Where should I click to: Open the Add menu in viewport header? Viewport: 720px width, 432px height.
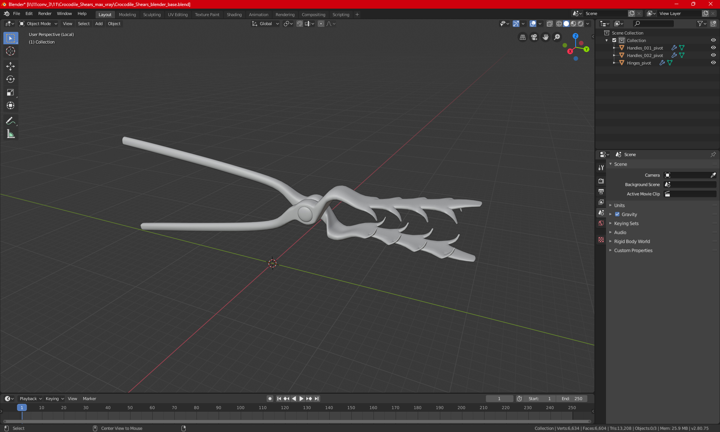pos(99,24)
